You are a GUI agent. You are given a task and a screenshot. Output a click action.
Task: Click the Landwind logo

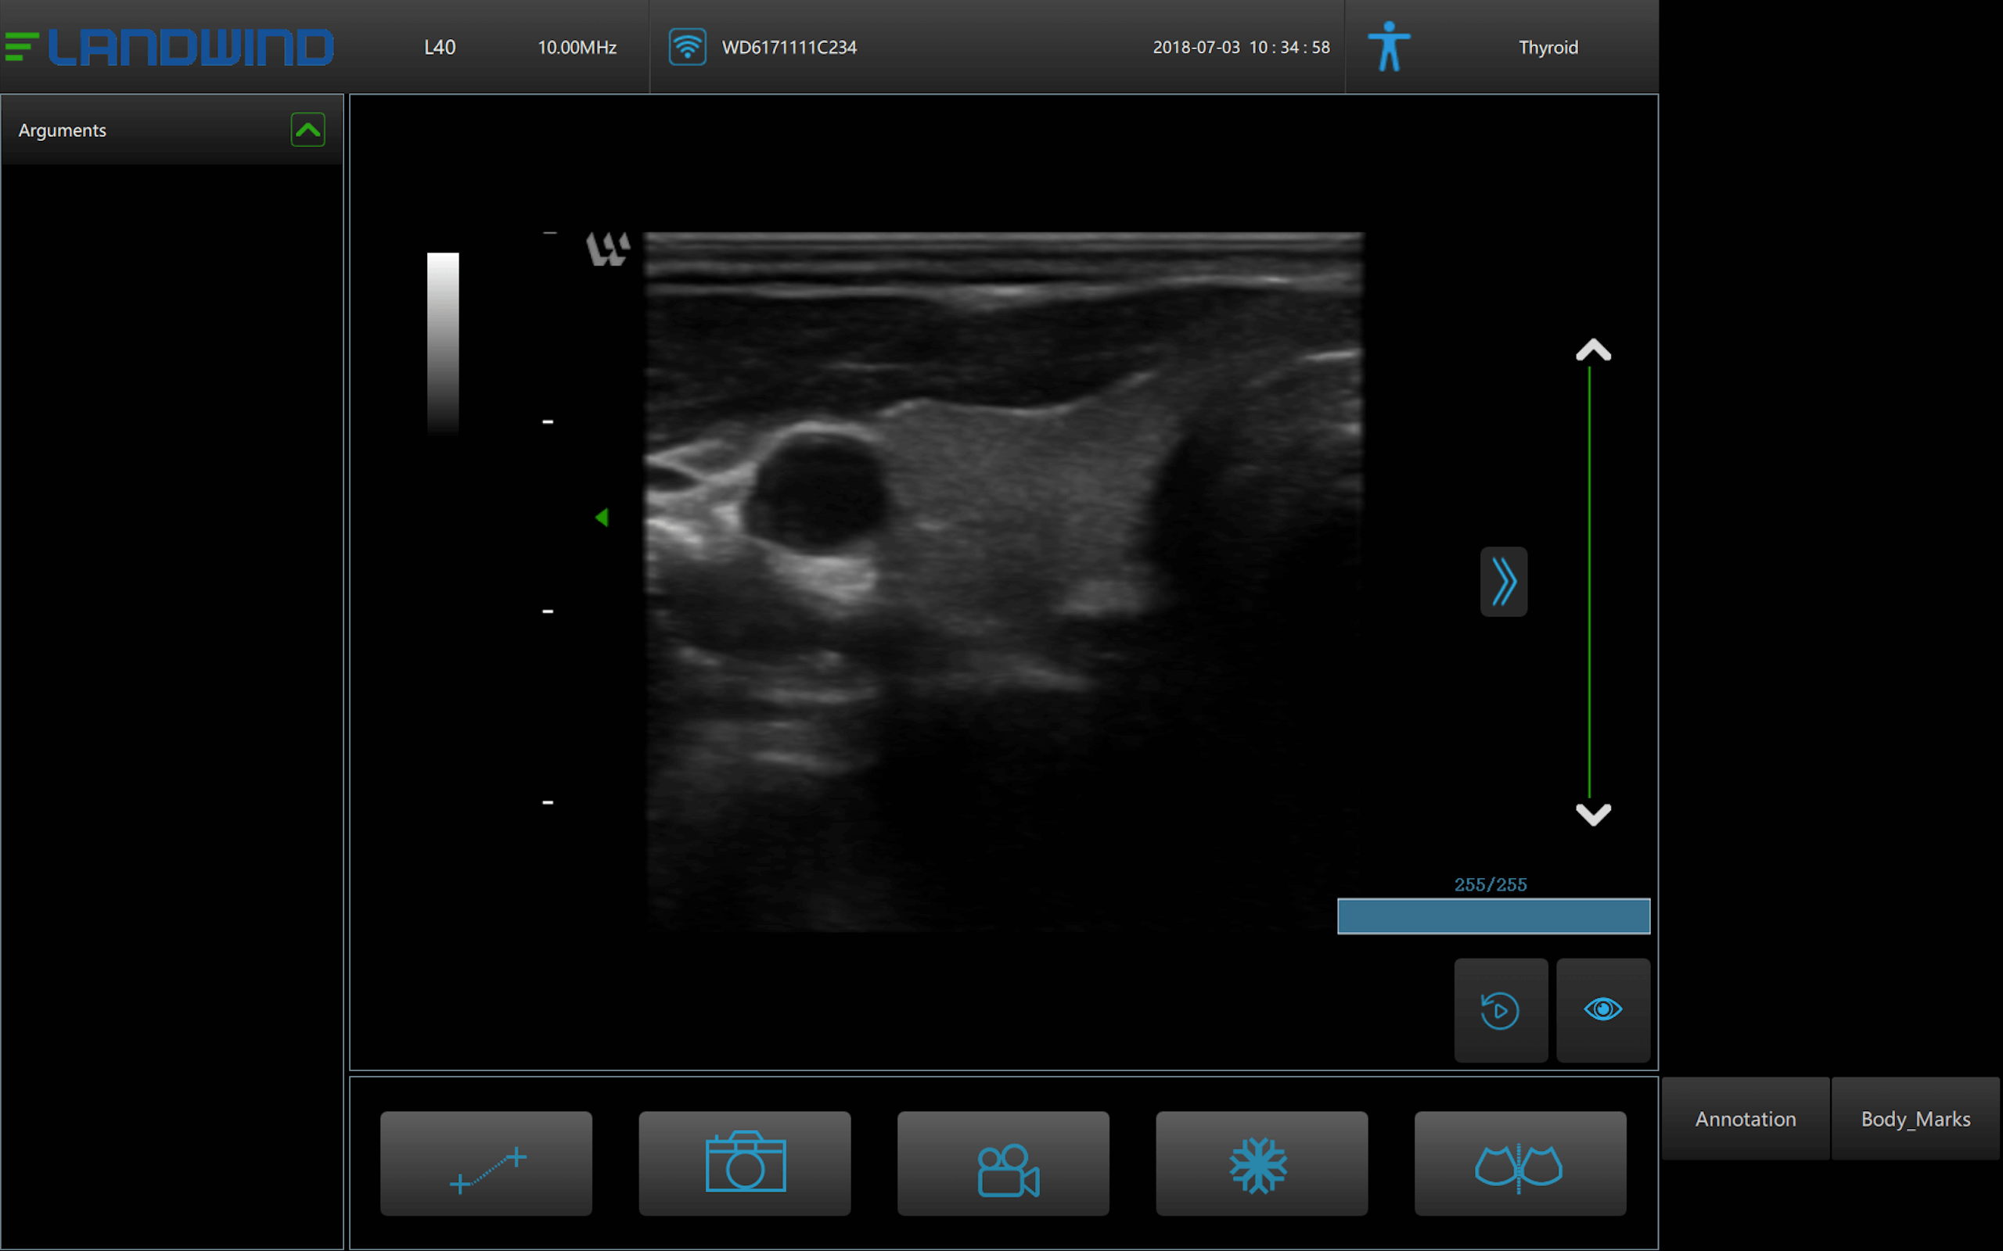[x=169, y=46]
